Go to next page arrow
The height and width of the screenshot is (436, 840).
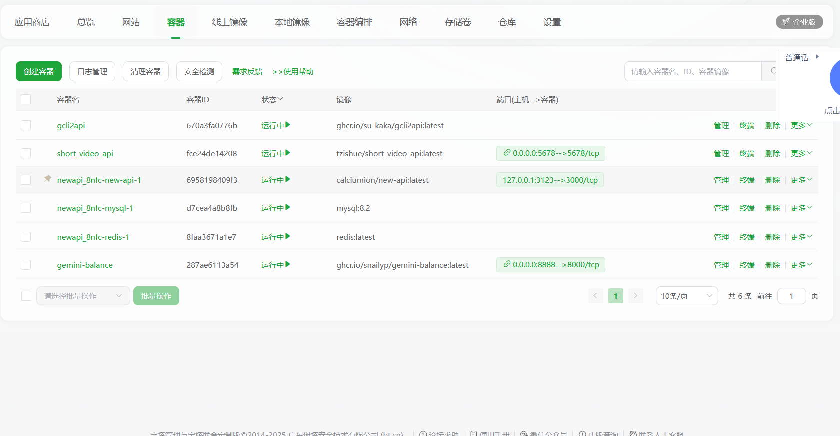point(635,296)
